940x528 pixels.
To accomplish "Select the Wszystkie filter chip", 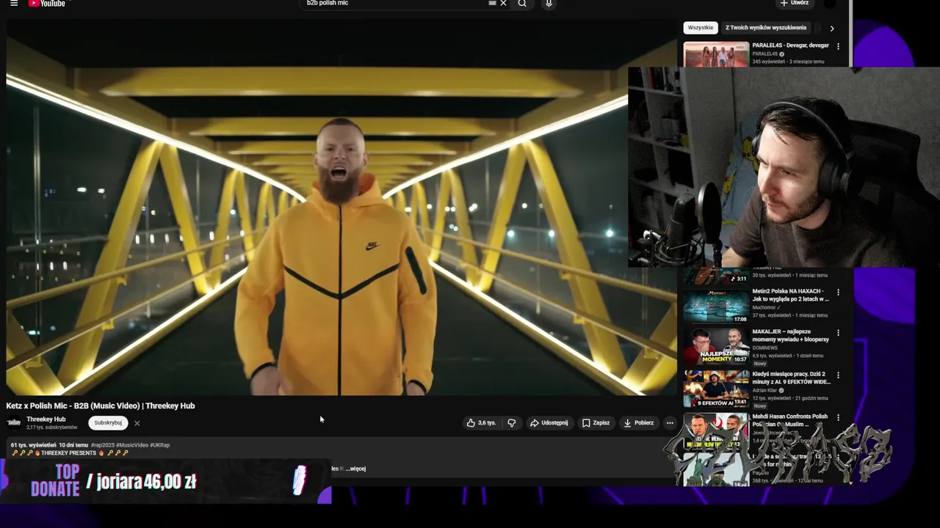I will tap(701, 28).
